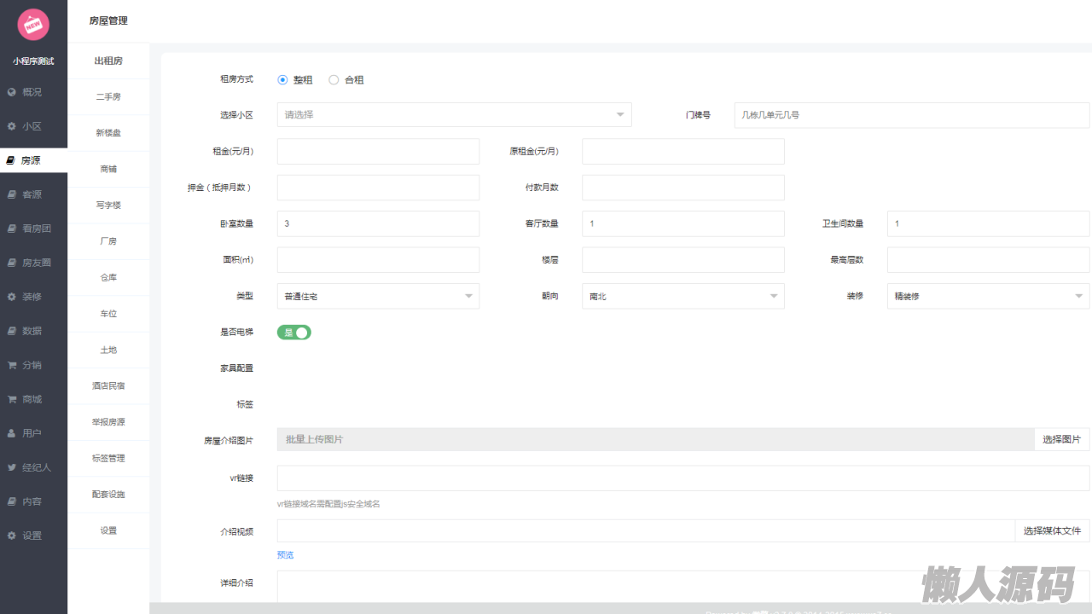Click the 客源 book icon in sidebar

(12, 194)
